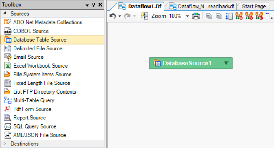
Task: Switch to the Start Page tab
Action: click(x=254, y=6)
